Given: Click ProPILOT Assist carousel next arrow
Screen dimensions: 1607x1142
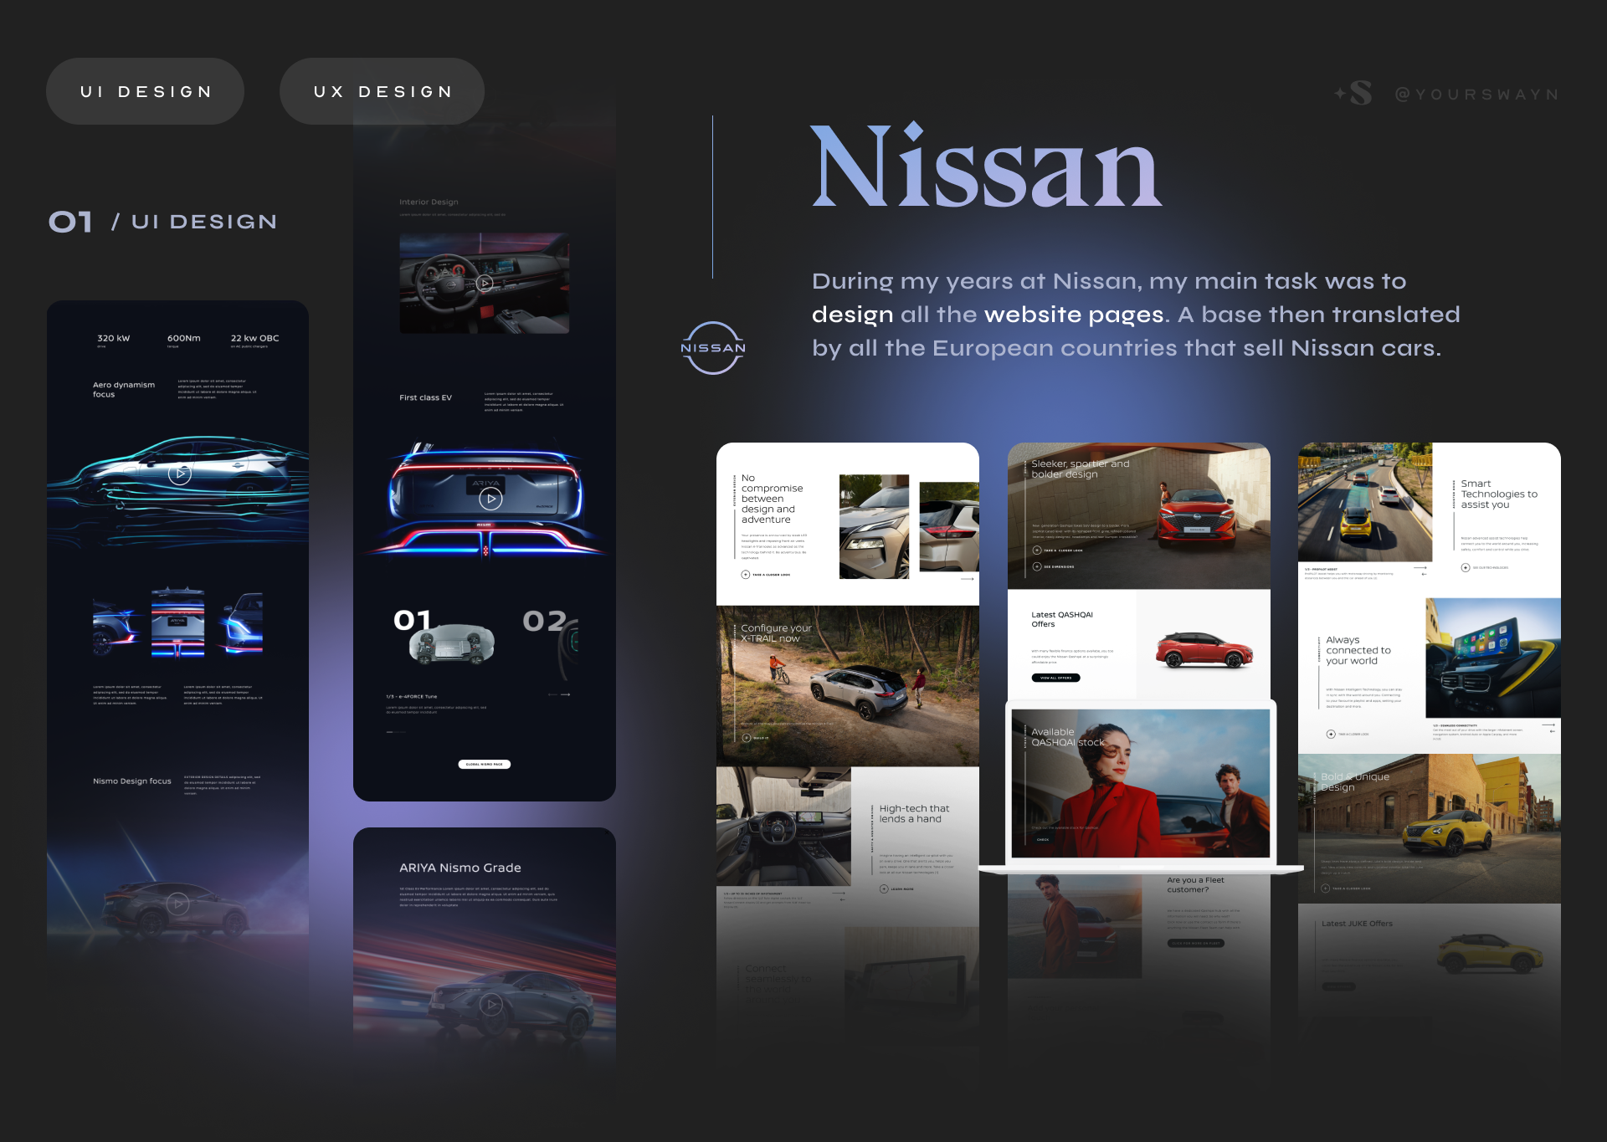Looking at the screenshot, I should pyautogui.click(x=1420, y=568).
